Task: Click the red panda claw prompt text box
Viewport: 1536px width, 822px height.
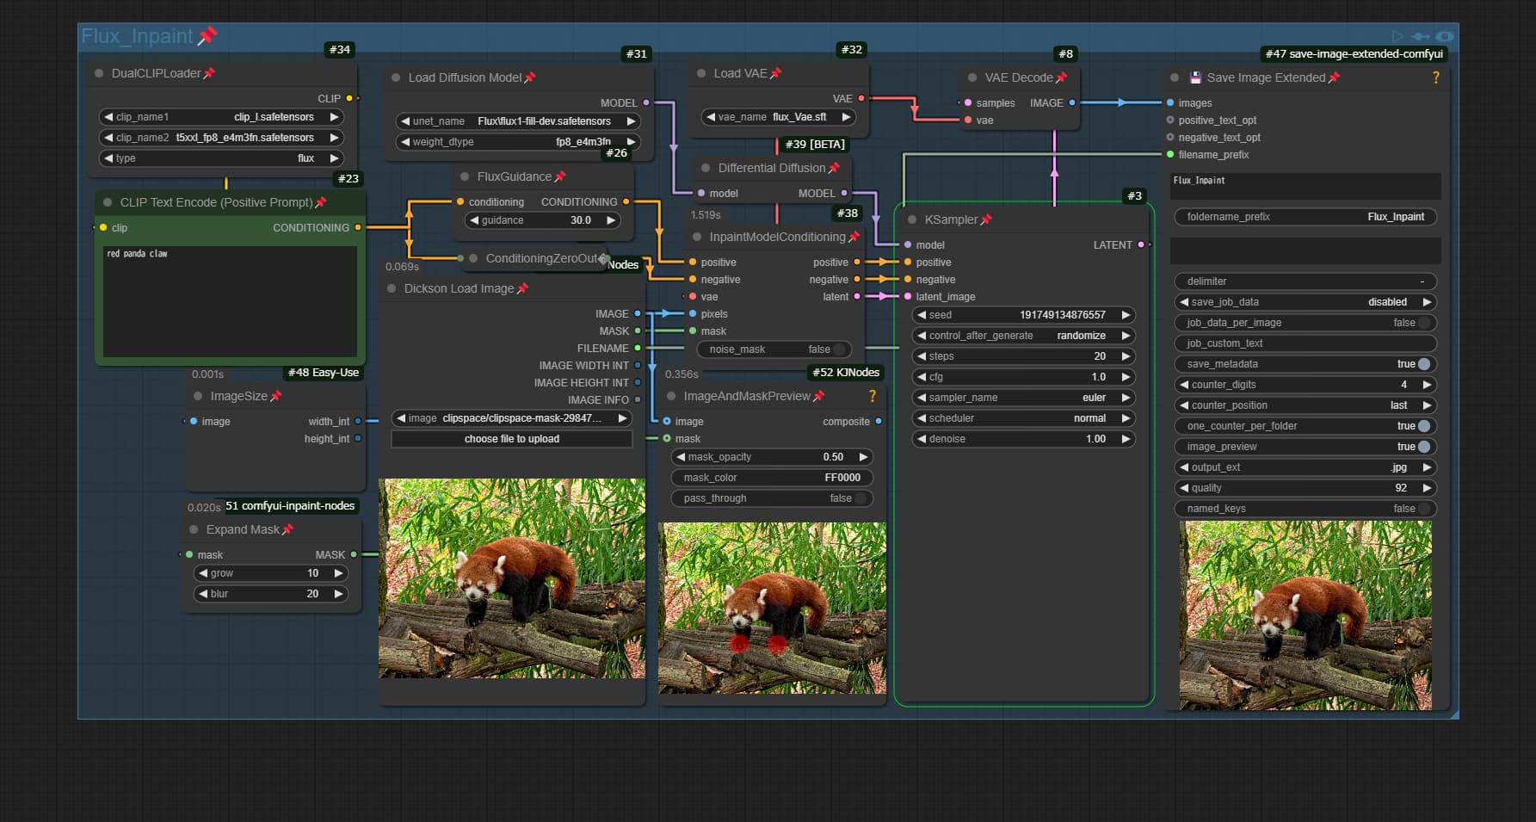Action: coord(230,301)
